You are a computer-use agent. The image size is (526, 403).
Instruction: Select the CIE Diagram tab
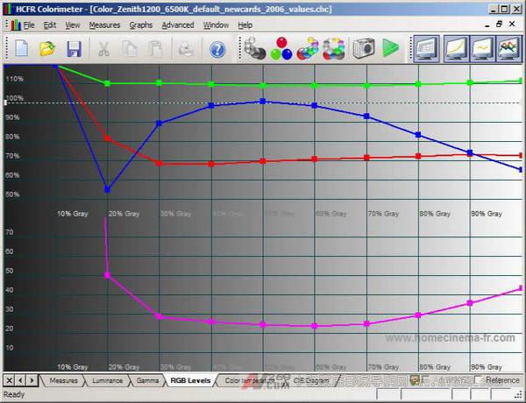coord(309,380)
